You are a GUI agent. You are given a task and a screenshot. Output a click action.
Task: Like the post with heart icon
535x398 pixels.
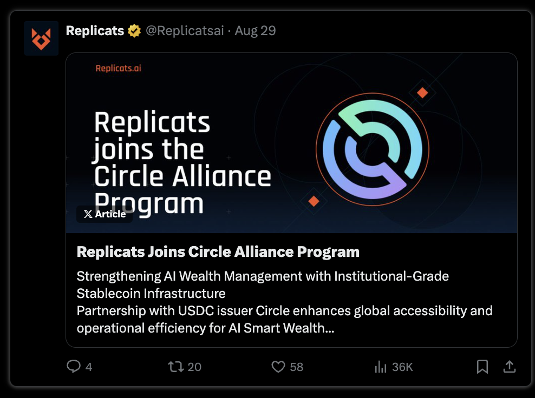coord(278,367)
